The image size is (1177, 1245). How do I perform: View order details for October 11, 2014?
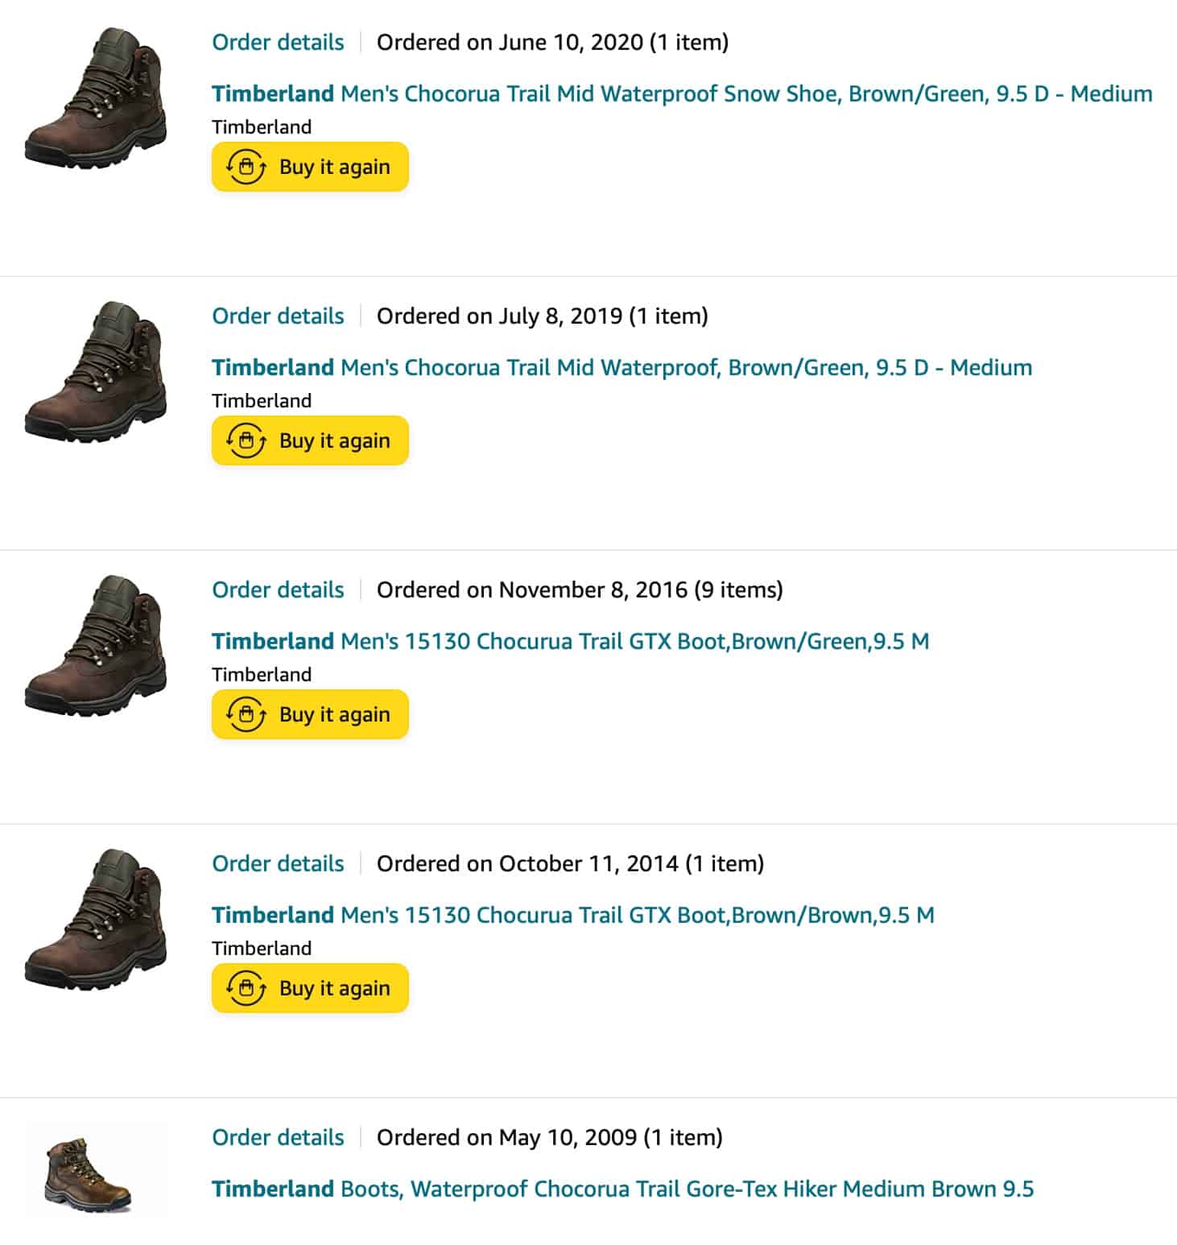point(278,863)
